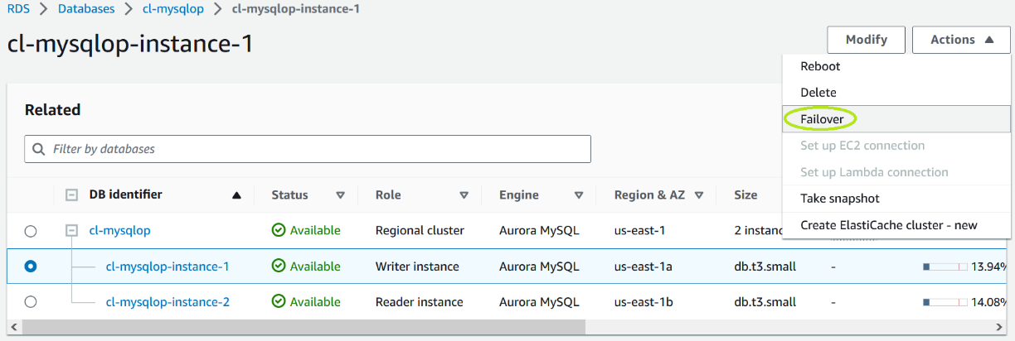Click the Status column sort arrow
Screen dimensions: 1015x341
click(x=340, y=195)
